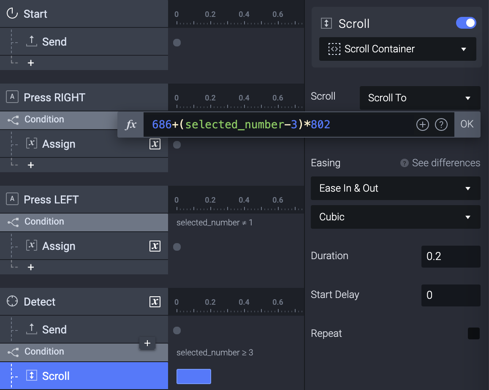489x390 pixels.
Task: Select the Detect trigger row
Action: coord(84,301)
